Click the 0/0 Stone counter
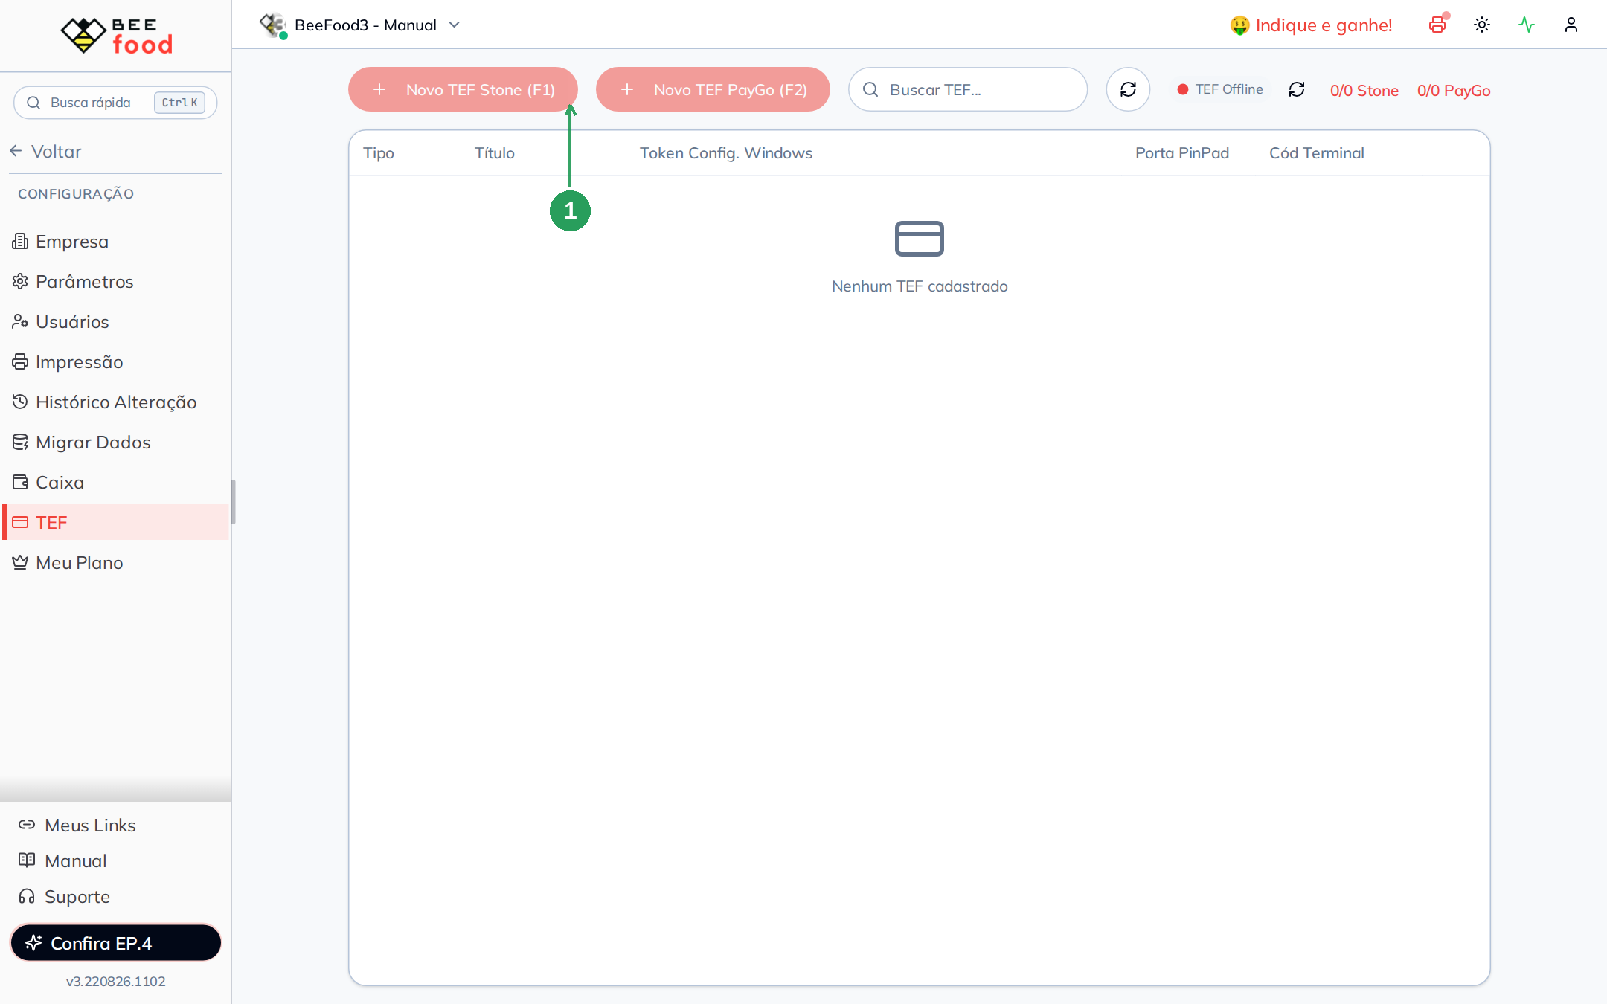 pos(1364,91)
